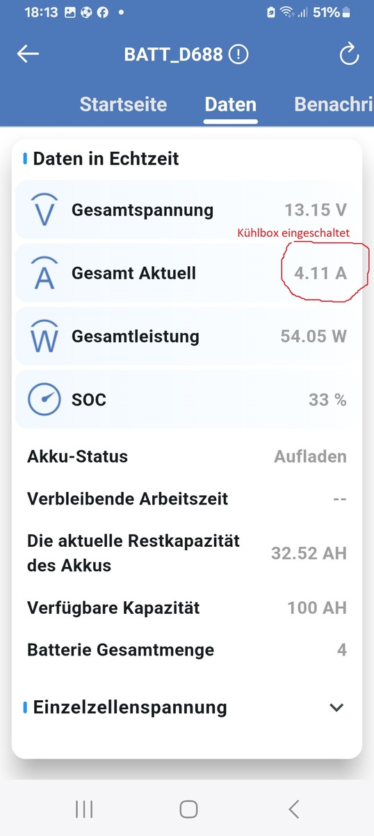The image size is (374, 836).
Task: Tap the SOC gauge icon
Action: click(44, 400)
